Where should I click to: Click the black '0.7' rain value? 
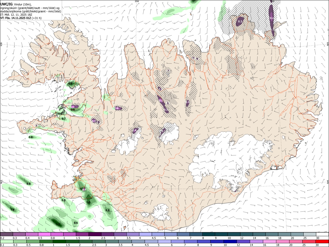coord(64,119)
